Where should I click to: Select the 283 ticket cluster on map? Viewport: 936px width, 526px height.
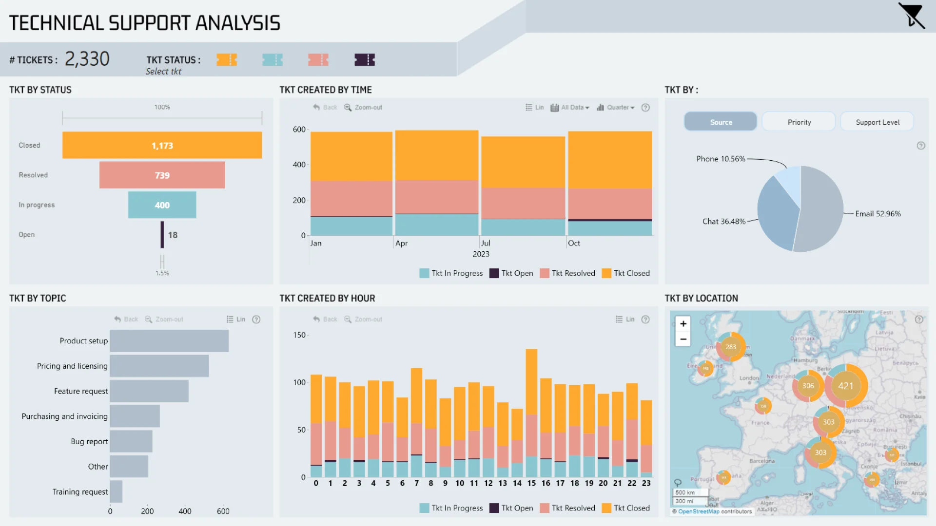pos(730,347)
